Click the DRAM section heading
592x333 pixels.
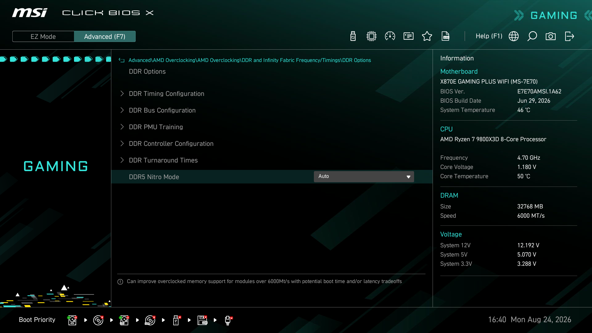[x=449, y=195]
